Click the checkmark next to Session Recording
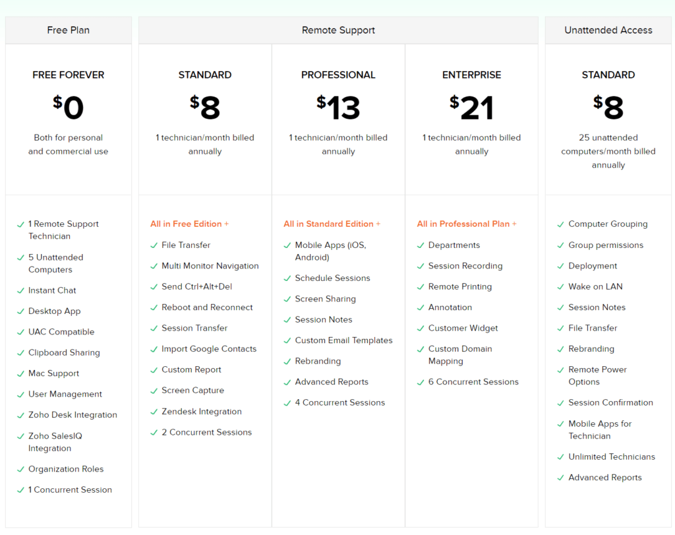675x535 pixels. pos(421,267)
